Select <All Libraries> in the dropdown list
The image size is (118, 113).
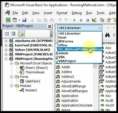click(x=80, y=33)
